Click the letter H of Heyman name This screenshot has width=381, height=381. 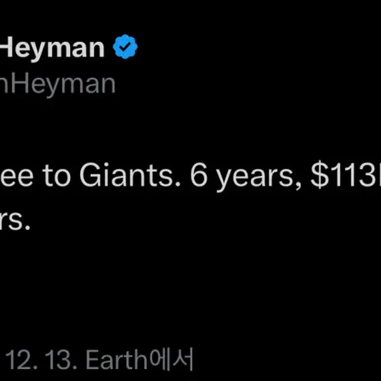click(x=6, y=48)
